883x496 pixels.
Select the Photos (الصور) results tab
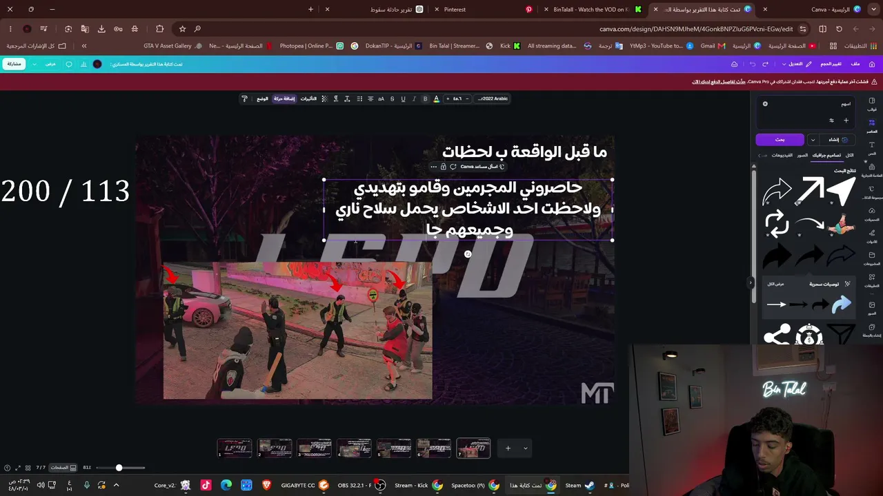click(802, 155)
